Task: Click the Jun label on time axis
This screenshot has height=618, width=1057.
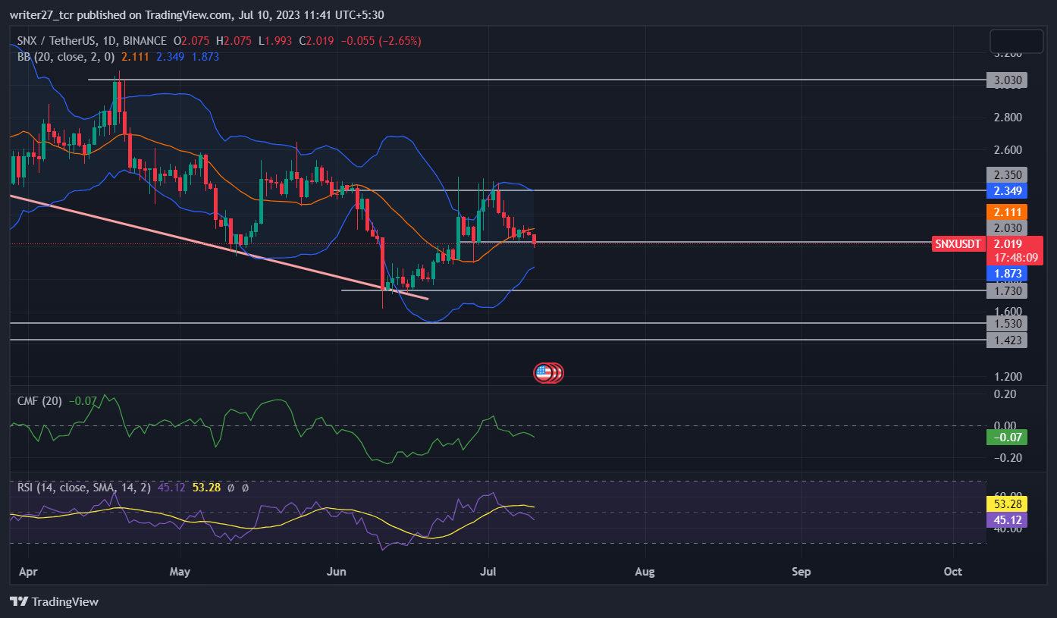Action: 335,571
